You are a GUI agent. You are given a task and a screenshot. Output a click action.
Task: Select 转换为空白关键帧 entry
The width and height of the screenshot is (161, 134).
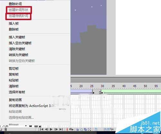(22, 61)
